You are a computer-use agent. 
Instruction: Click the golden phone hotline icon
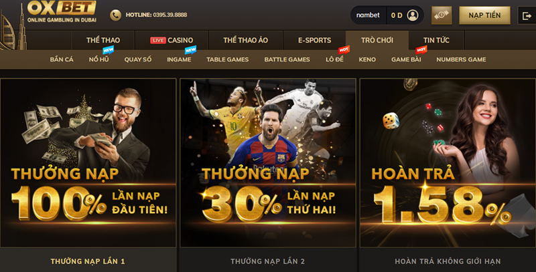(115, 15)
